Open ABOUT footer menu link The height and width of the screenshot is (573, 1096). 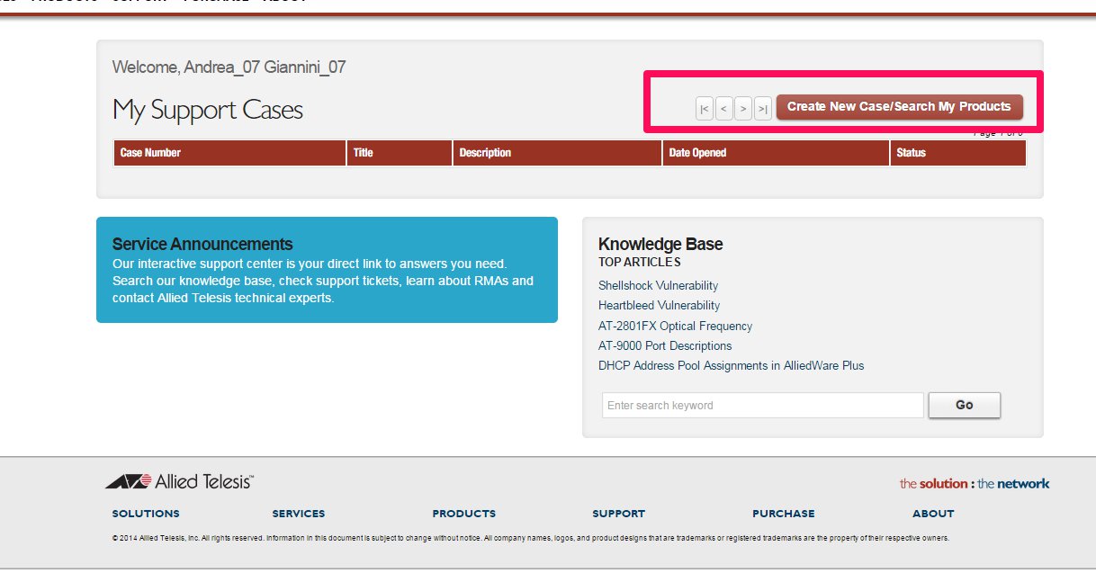point(933,514)
